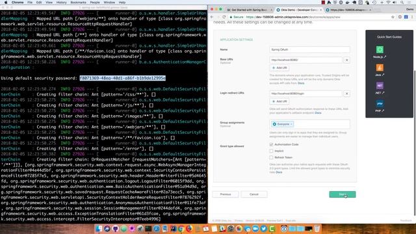Launch Google Chrome from the Dock
The image size is (416, 234).
click(x=181, y=228)
